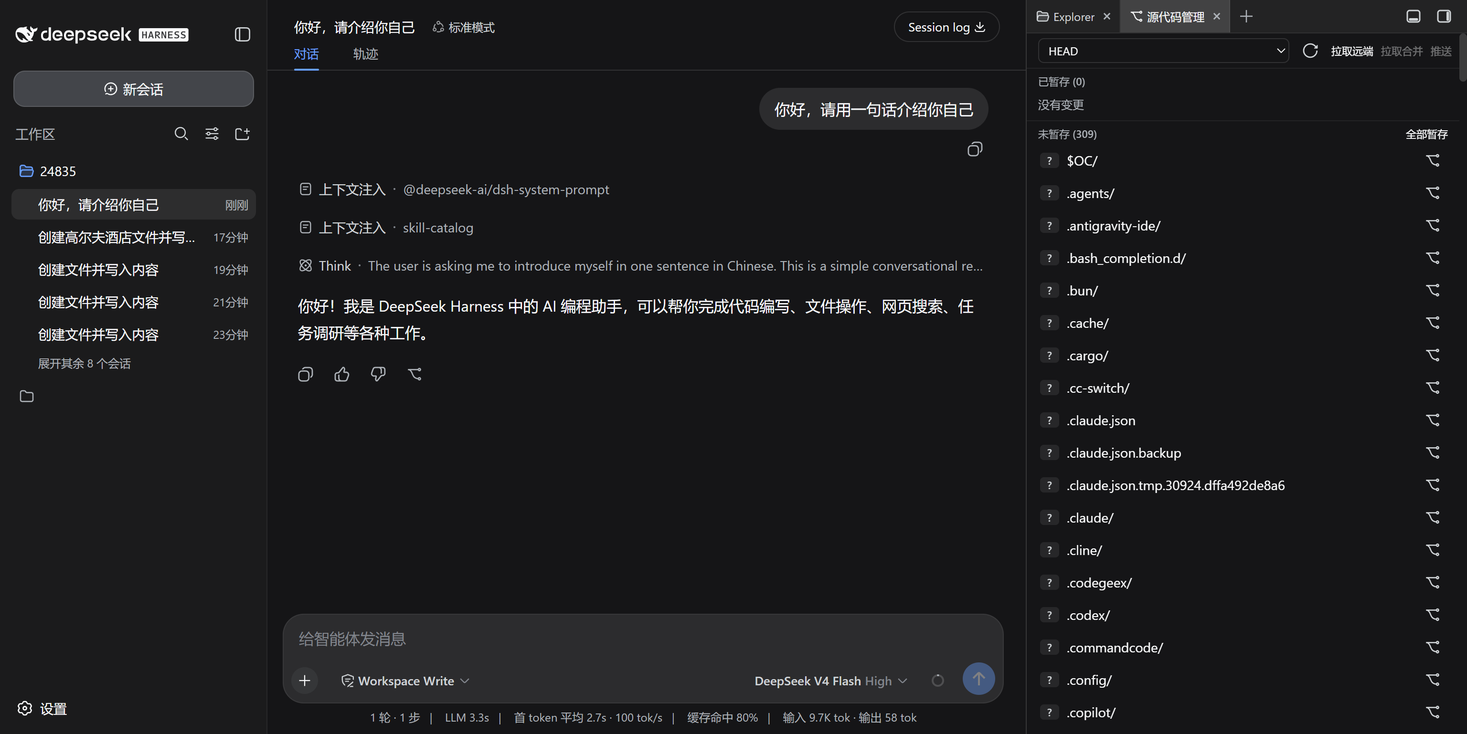Open the session from 23分钟 ago

pyautogui.click(x=133, y=334)
